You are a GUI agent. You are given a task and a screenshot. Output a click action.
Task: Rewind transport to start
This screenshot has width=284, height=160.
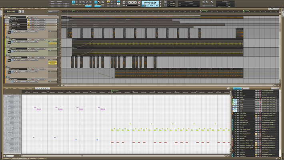[x=124, y=2]
